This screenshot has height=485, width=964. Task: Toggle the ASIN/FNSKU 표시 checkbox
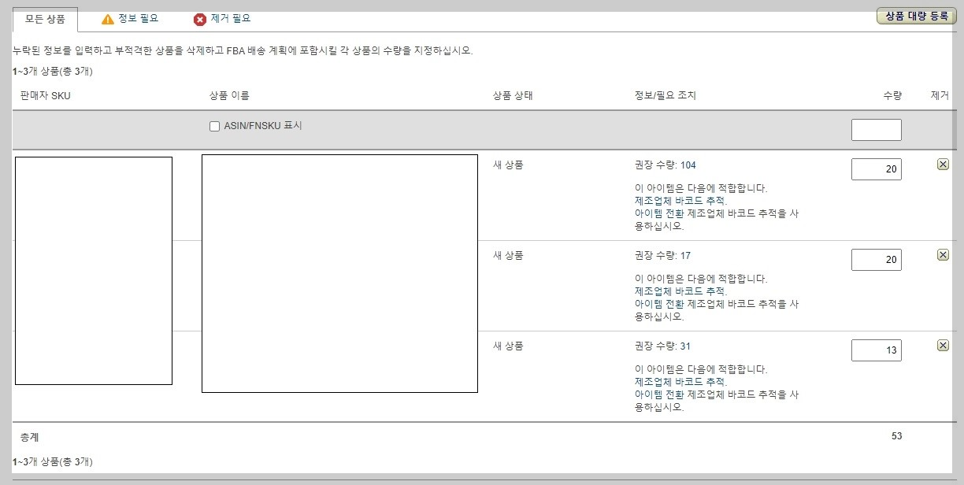213,127
